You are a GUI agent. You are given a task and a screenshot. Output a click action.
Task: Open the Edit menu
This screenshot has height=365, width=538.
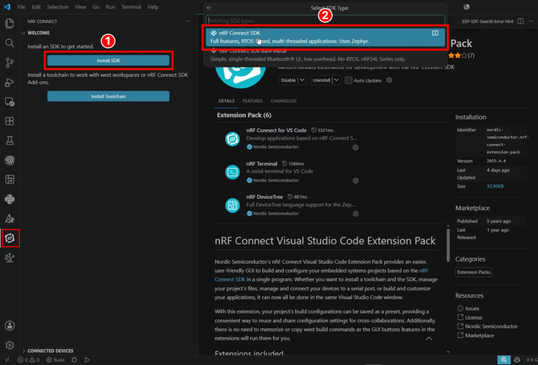click(36, 7)
